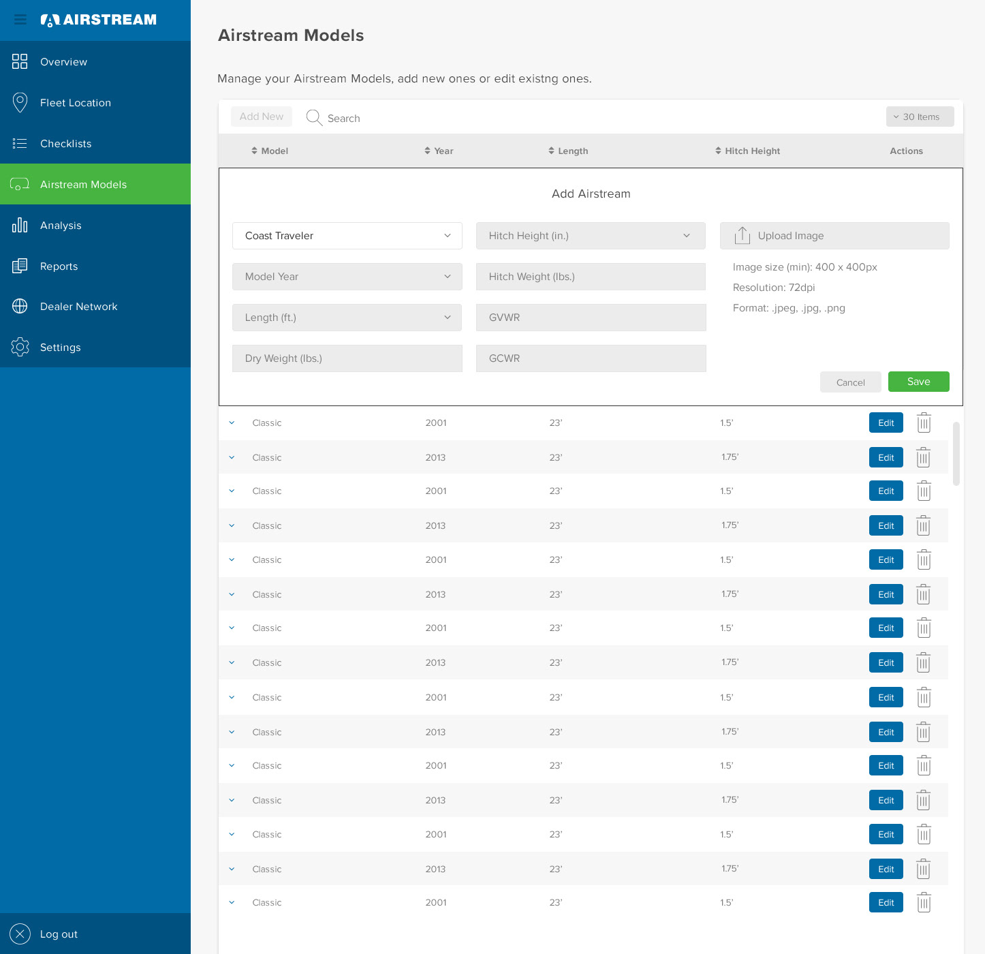Screen dimensions: 985x954
Task: Sort by Model using its sort arrows
Action: (254, 151)
